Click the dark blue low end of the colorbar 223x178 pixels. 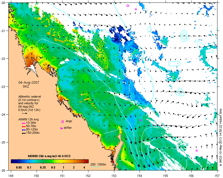coord(13,161)
